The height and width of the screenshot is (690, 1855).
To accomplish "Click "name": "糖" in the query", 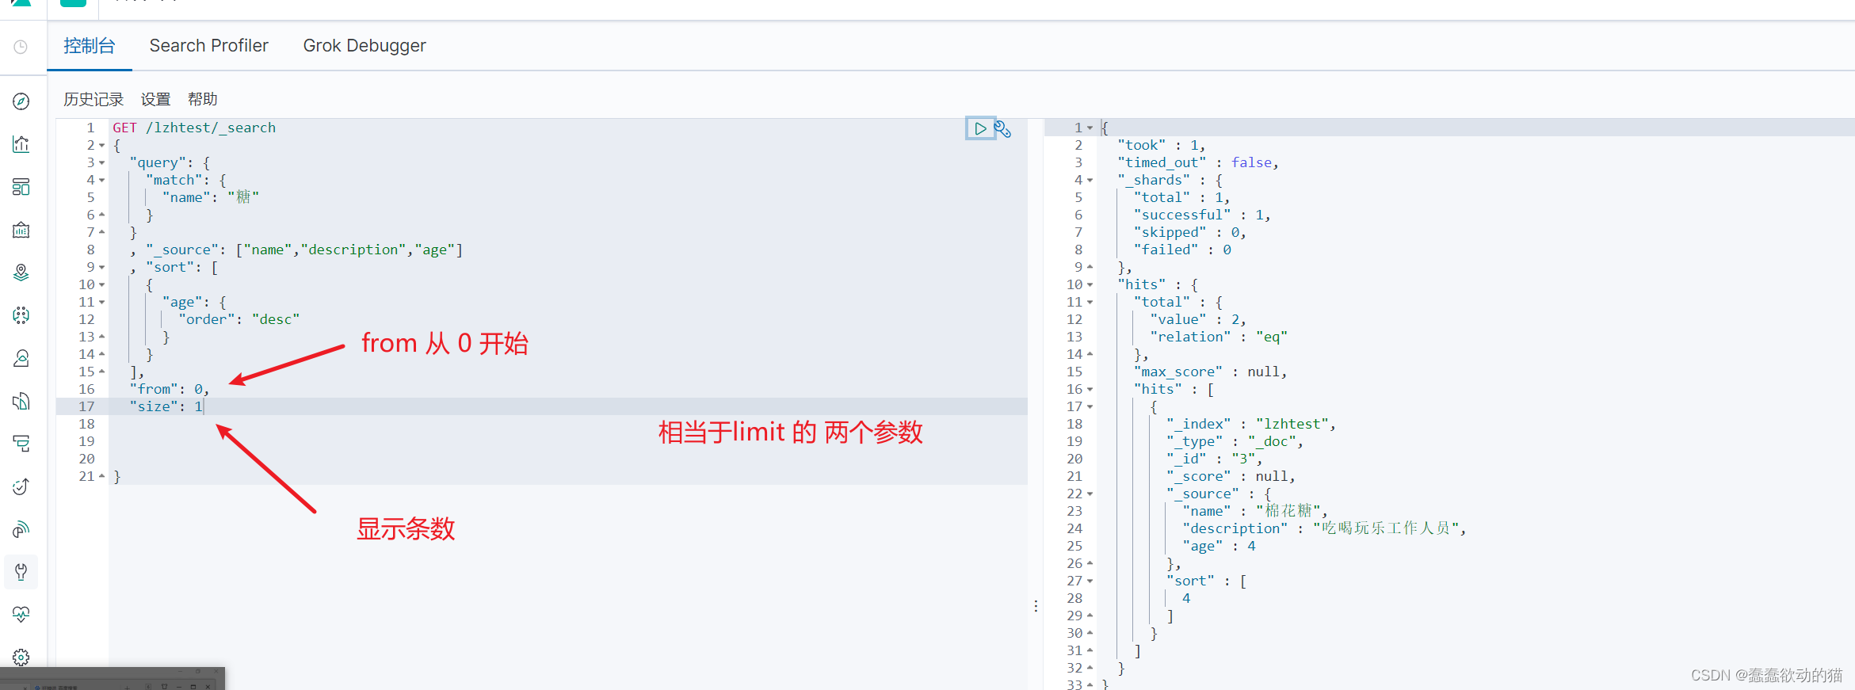I will click(x=211, y=197).
